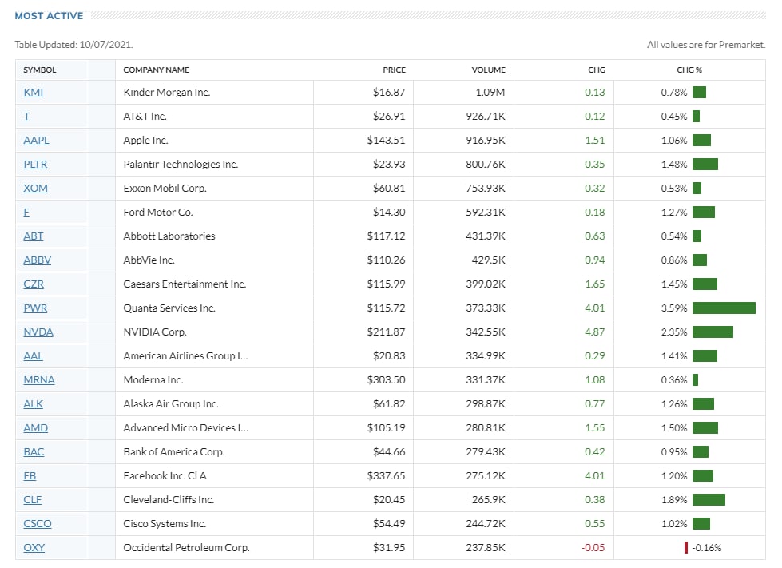Click the $211.87 price value

click(x=386, y=332)
